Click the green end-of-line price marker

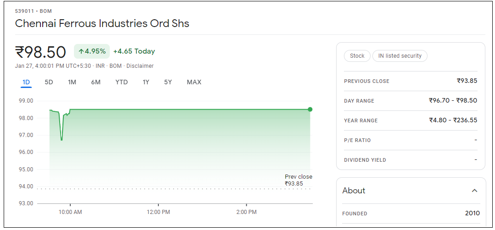coord(310,109)
